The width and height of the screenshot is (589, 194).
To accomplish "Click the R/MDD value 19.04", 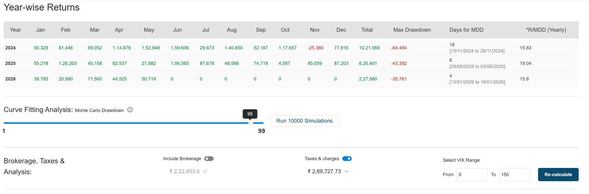I will click(x=526, y=64).
